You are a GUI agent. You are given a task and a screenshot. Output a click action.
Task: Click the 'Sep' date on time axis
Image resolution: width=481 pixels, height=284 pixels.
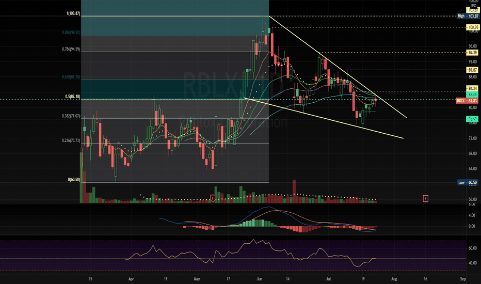[x=463, y=279]
